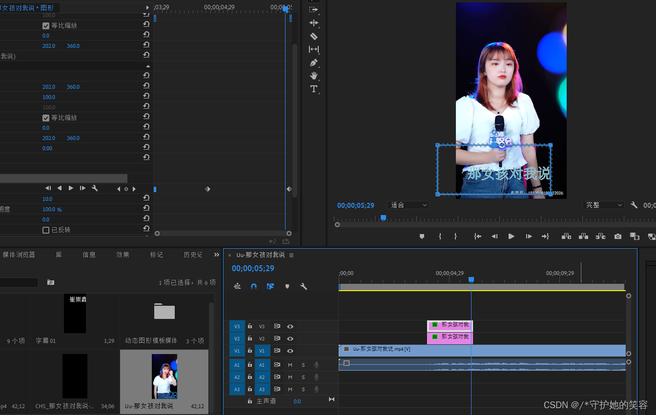Click the opacity value 100.0 %

tap(52, 209)
